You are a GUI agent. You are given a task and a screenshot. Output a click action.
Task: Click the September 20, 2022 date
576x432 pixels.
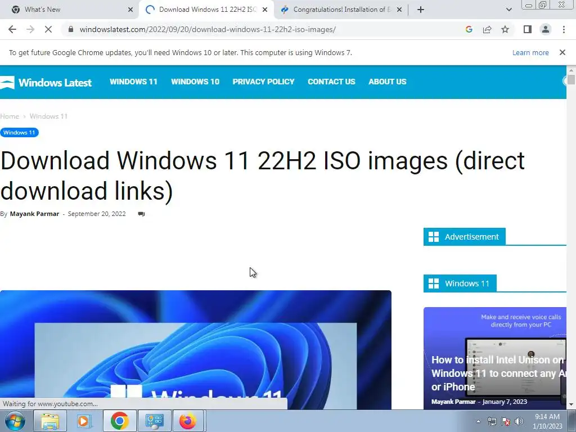point(97,214)
